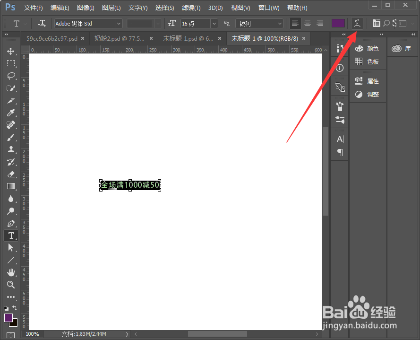Select the Line tool
420x340 pixels.
click(11, 260)
